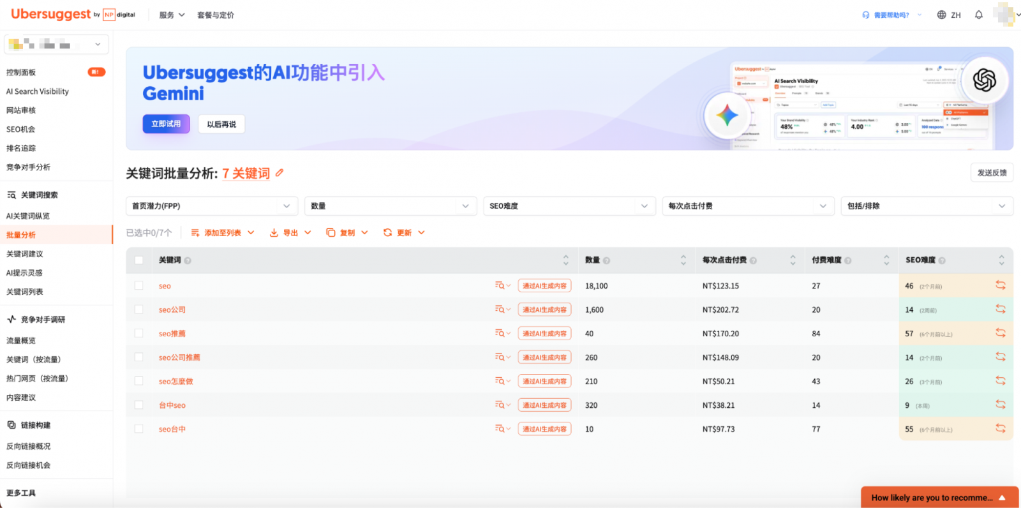Expand the How likely are you to recommend survey
The image size is (1021, 508).
pyautogui.click(x=939, y=498)
